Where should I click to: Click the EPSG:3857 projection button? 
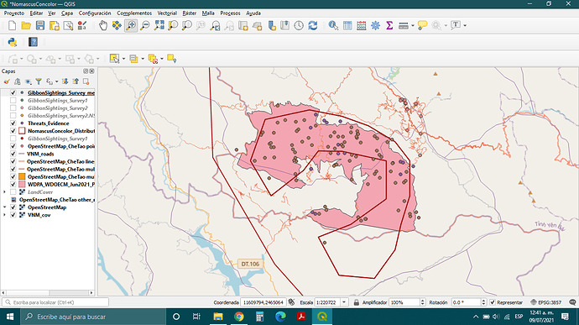click(x=545, y=302)
